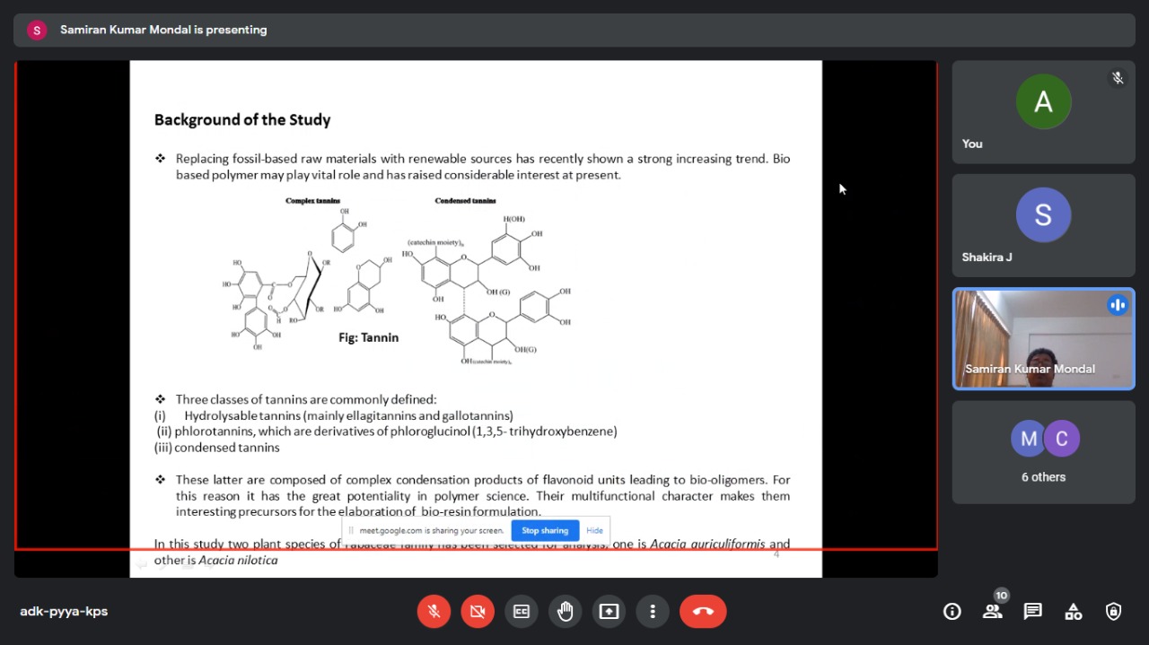Click the audio indicator on Samiran's tile
The width and height of the screenshot is (1149, 645).
pyautogui.click(x=1118, y=305)
